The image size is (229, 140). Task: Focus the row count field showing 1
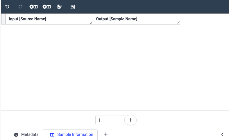[110, 120]
